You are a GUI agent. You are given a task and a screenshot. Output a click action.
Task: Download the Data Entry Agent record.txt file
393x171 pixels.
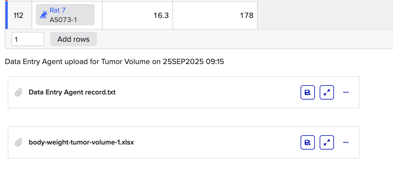(307, 92)
